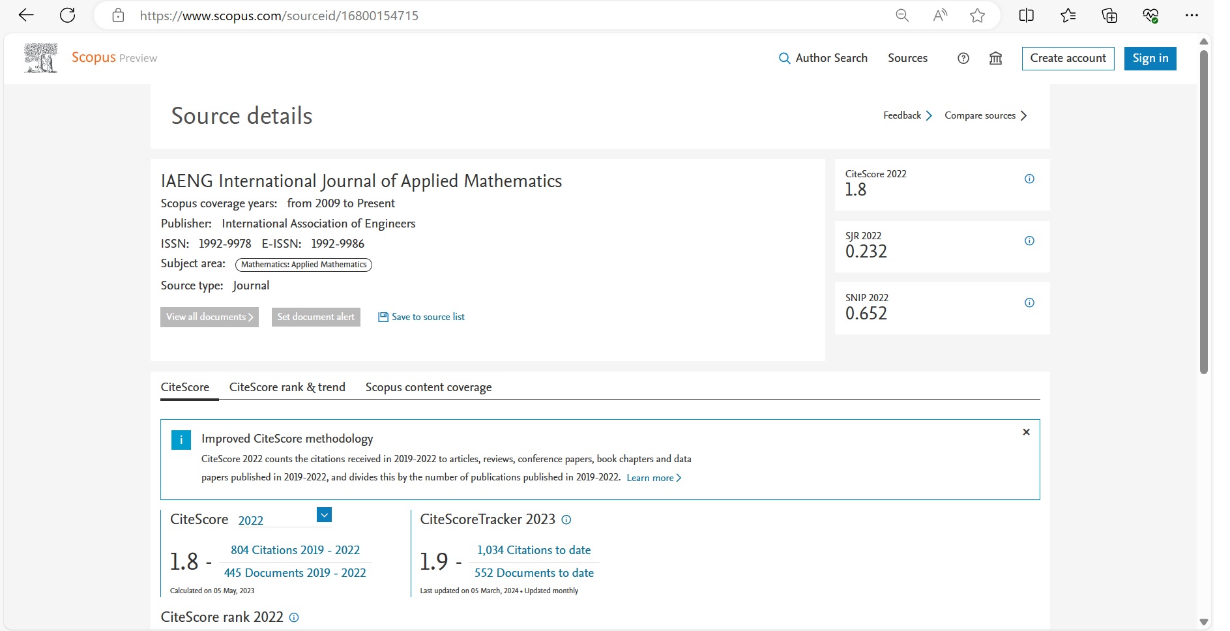The height and width of the screenshot is (631, 1230).
Task: Click the Create account button
Action: (1068, 58)
